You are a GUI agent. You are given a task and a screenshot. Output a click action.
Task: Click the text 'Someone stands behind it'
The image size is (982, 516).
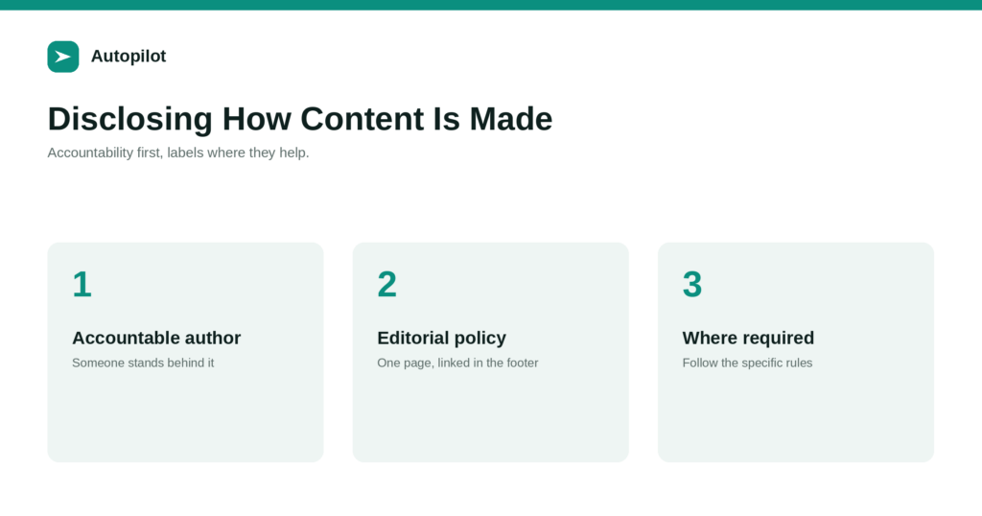[143, 364]
